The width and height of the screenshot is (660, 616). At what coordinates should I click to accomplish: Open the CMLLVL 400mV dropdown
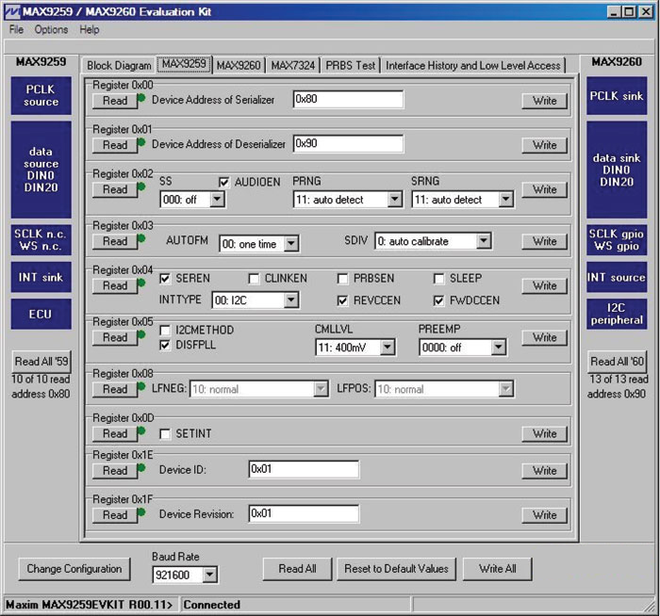[388, 348]
